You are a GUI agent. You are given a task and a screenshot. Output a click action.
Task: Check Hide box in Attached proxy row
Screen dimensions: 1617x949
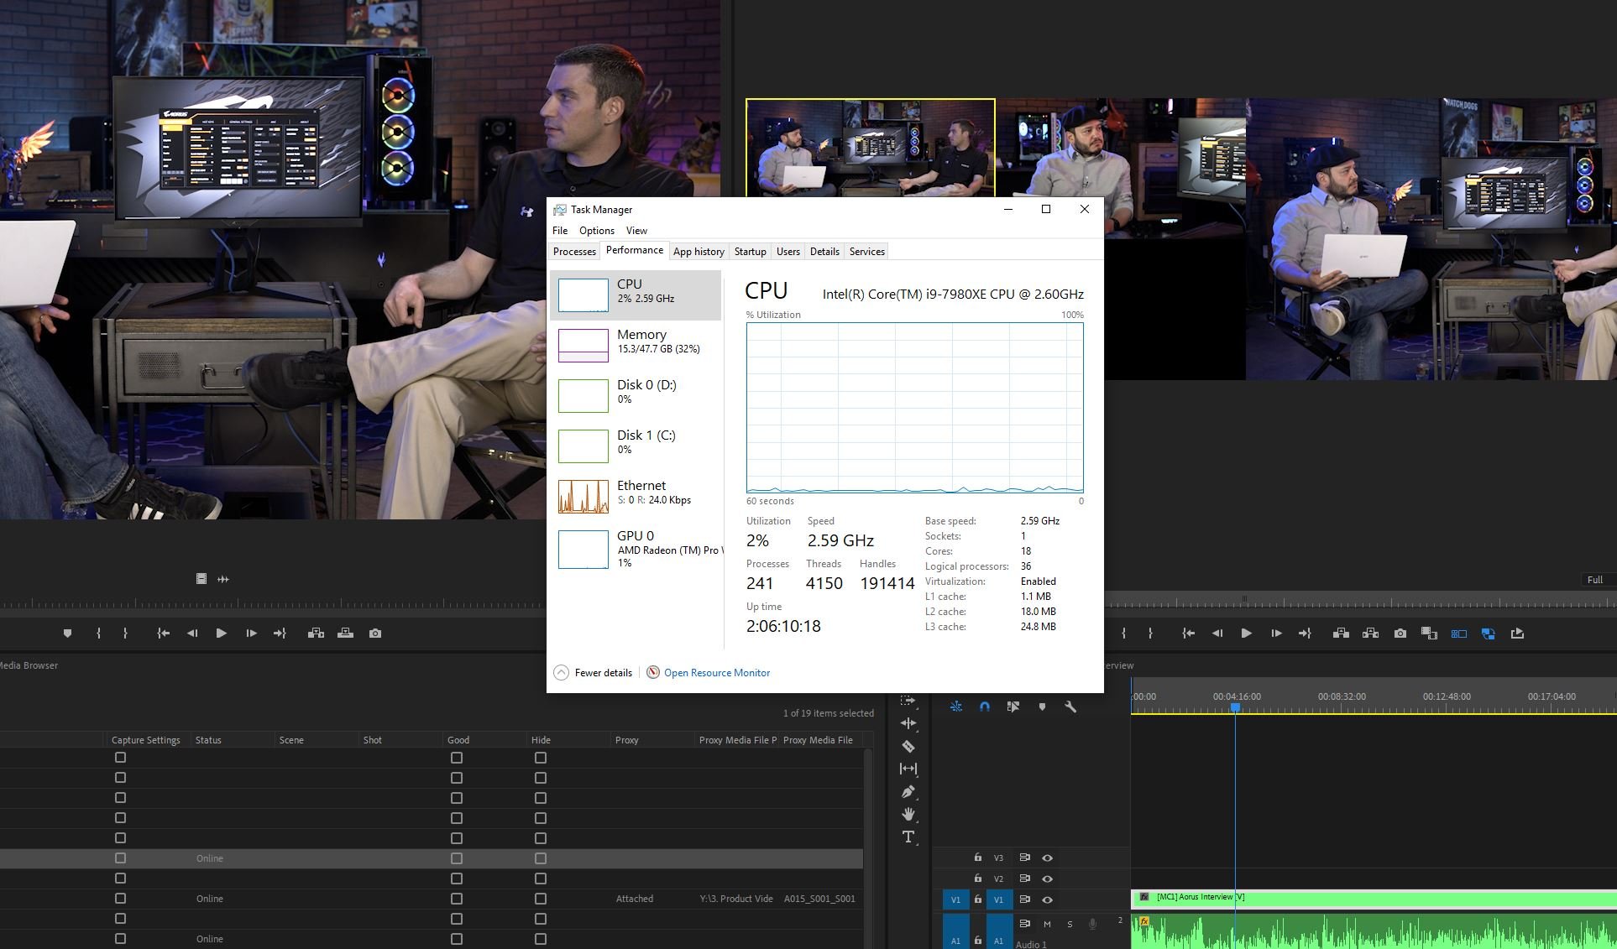[x=541, y=899]
